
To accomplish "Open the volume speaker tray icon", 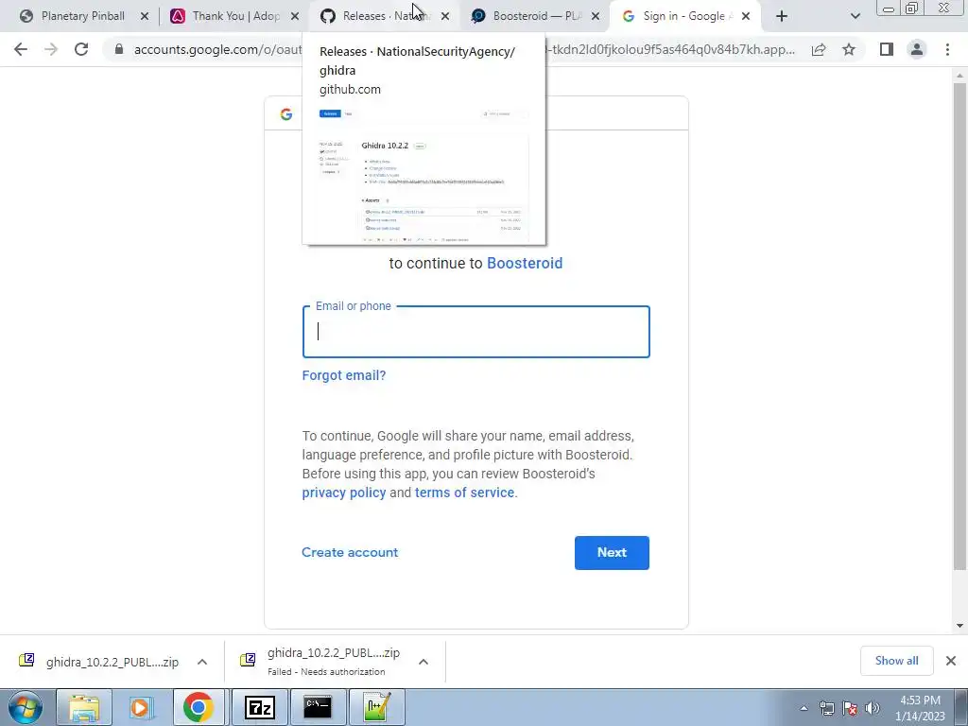I will (873, 708).
